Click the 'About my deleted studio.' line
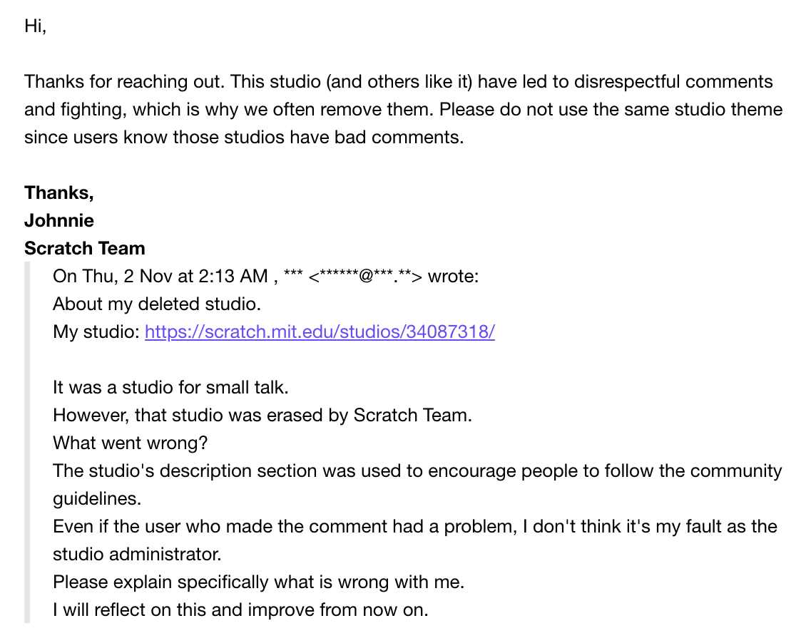The width and height of the screenshot is (806, 643). tap(157, 304)
